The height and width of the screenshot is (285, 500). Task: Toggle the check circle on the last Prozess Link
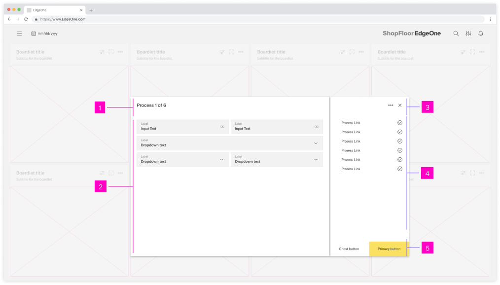click(400, 169)
